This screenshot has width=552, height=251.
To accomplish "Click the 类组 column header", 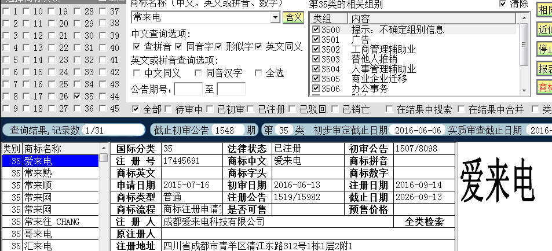I will click(x=329, y=19).
